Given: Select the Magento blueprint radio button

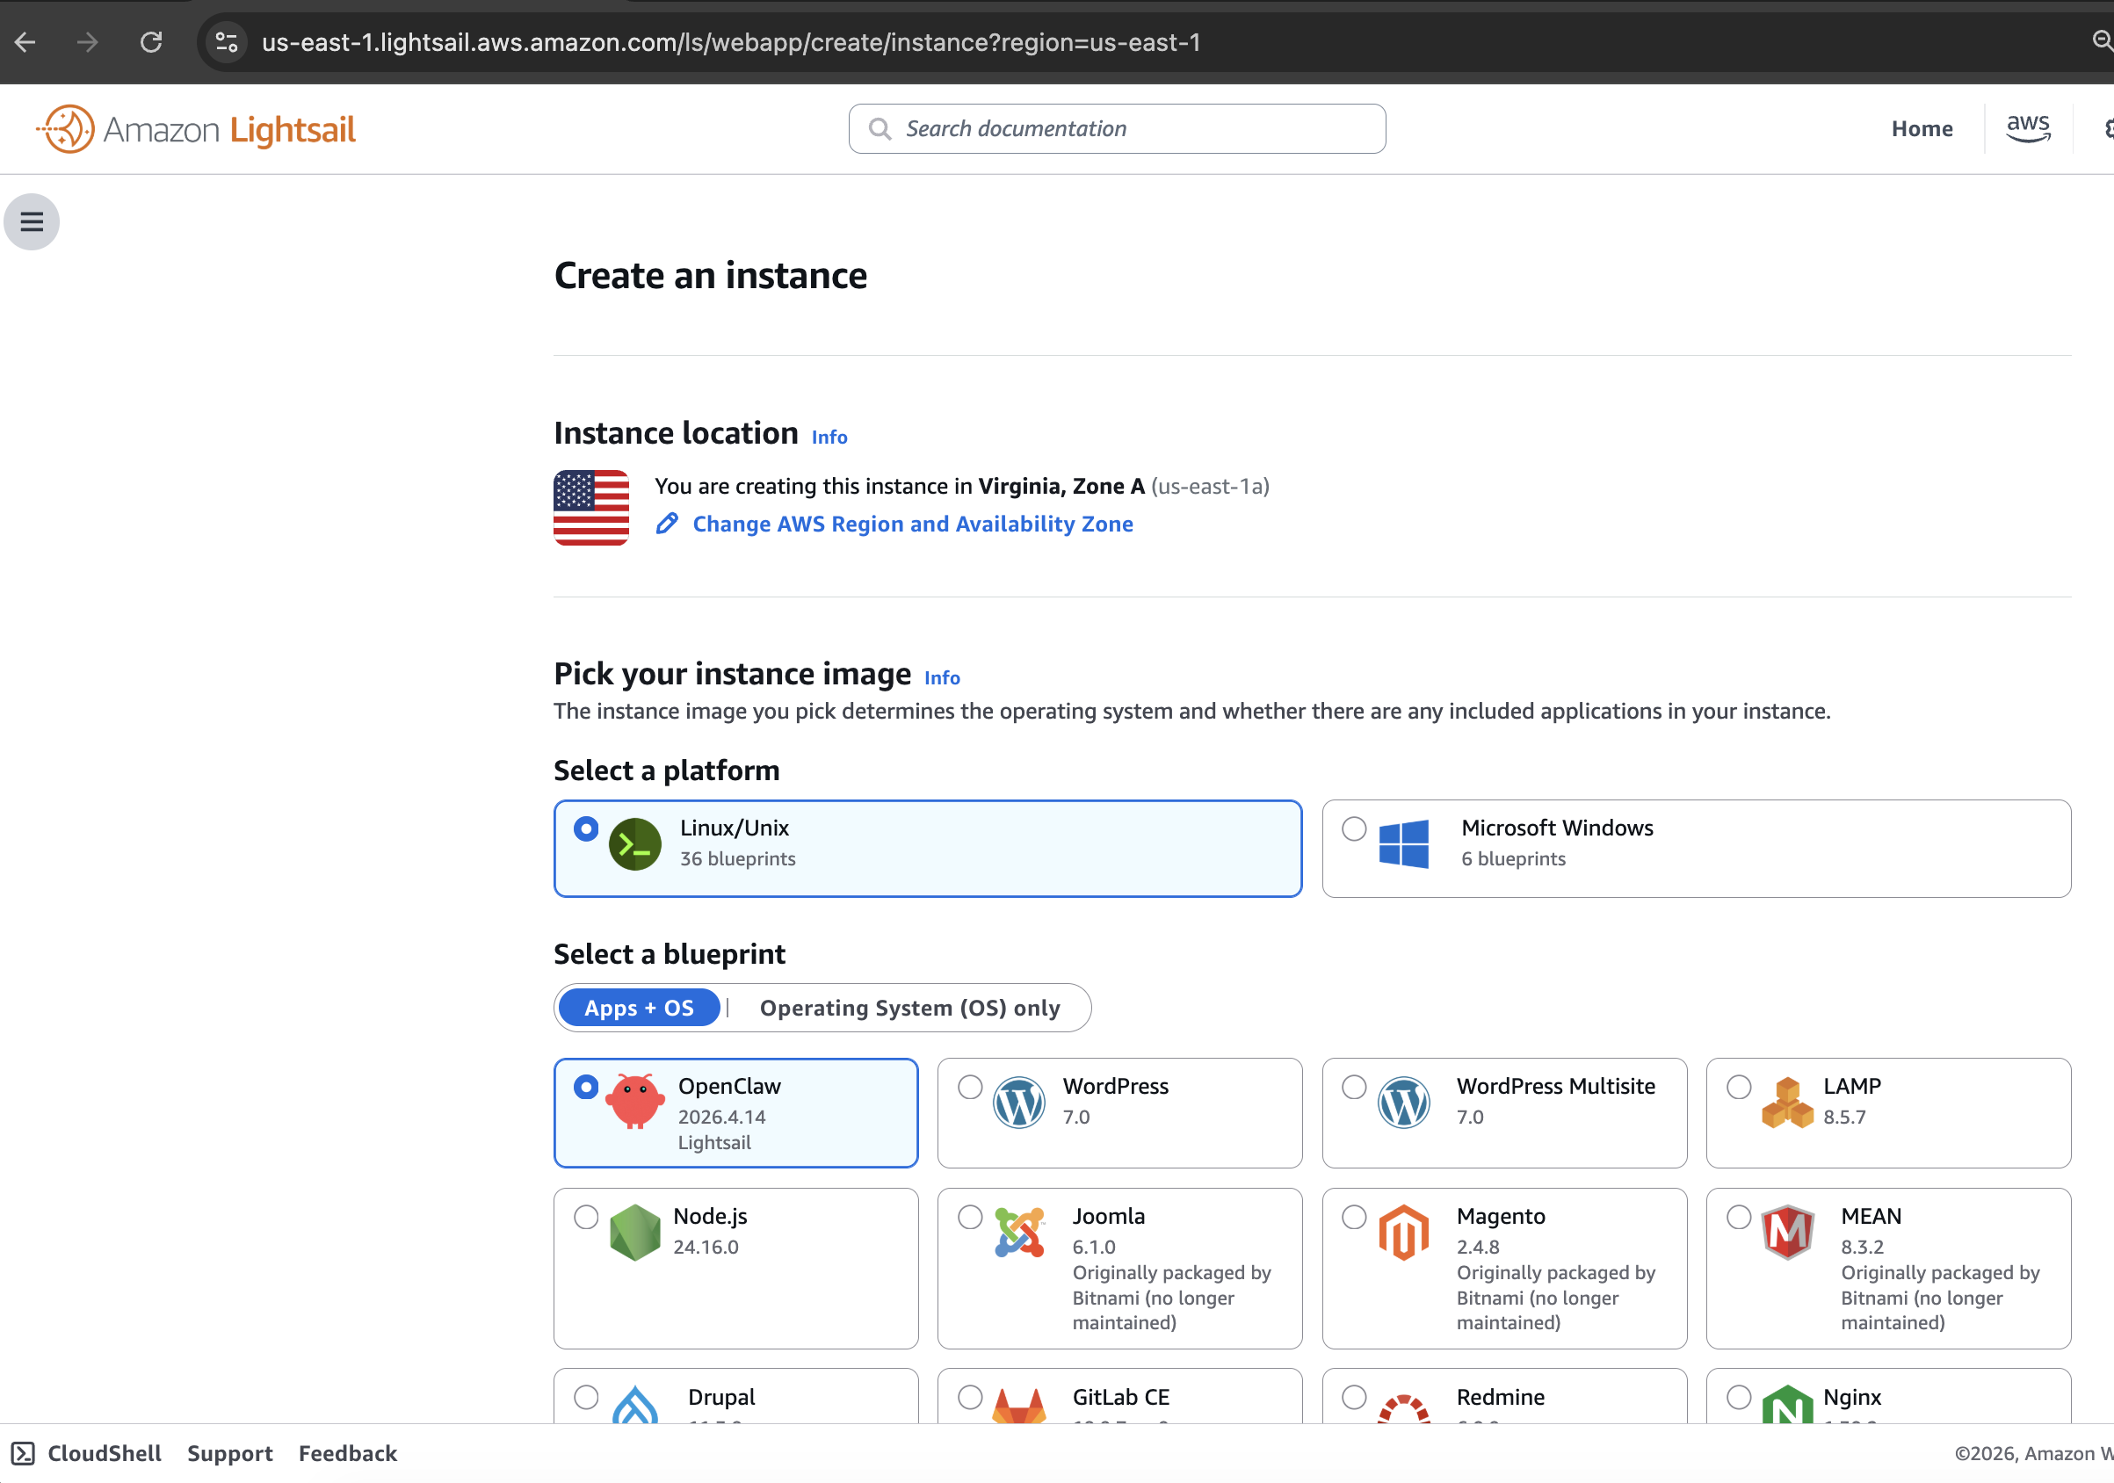Looking at the screenshot, I should [1353, 1217].
